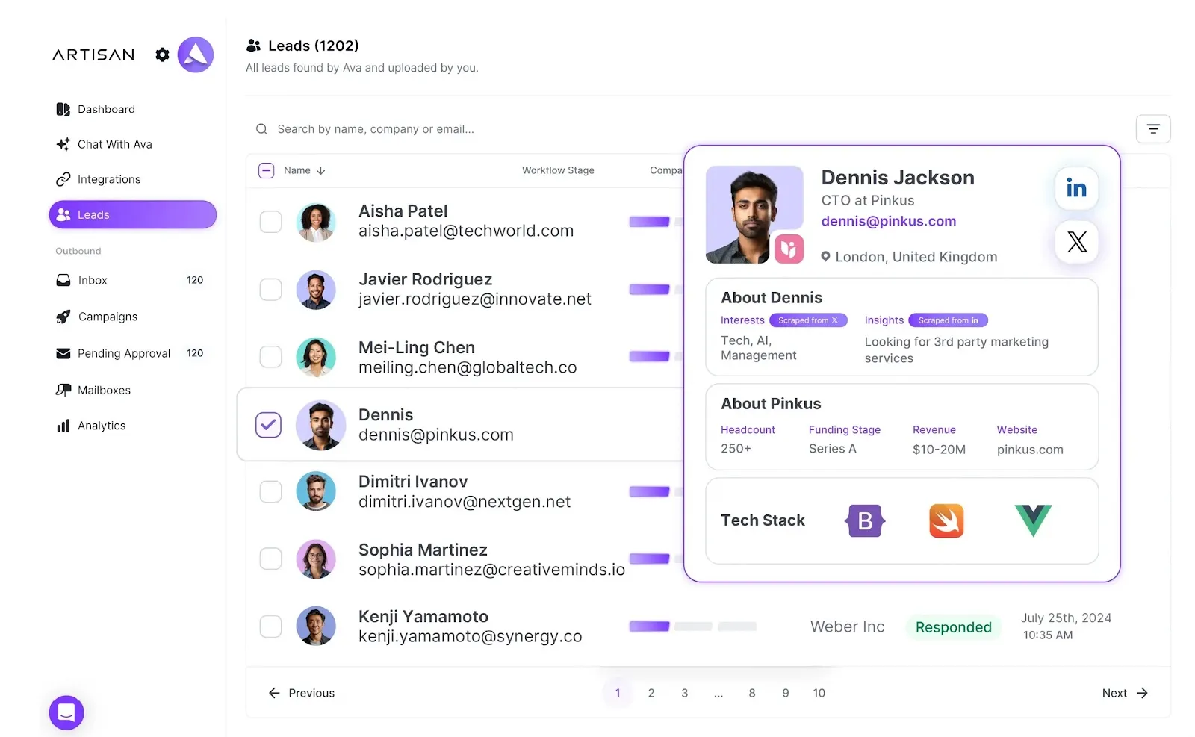Jump to page 3
The height and width of the screenshot is (737, 1195).
684,693
